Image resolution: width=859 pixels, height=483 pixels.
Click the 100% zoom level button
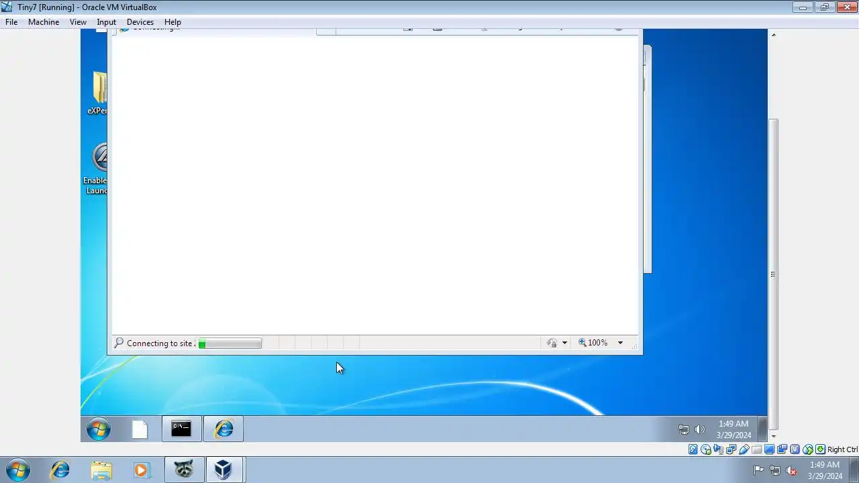pos(593,343)
